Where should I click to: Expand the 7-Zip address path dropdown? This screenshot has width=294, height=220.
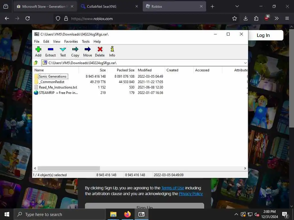click(245, 63)
